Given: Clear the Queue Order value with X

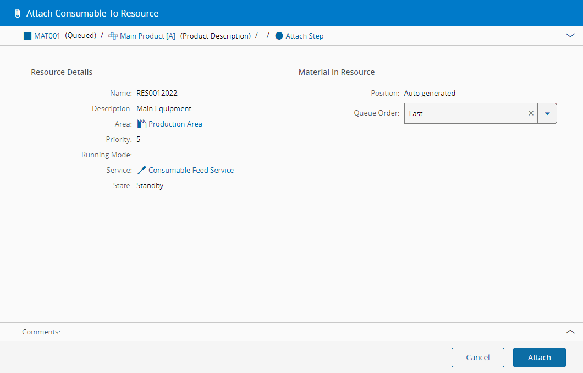Looking at the screenshot, I should point(531,113).
